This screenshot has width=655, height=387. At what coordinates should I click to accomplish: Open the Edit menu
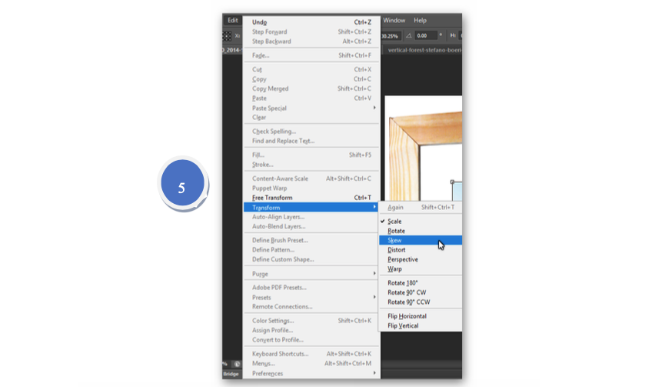[x=233, y=20]
